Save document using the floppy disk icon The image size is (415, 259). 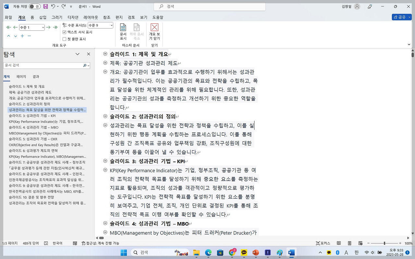click(x=45, y=6)
